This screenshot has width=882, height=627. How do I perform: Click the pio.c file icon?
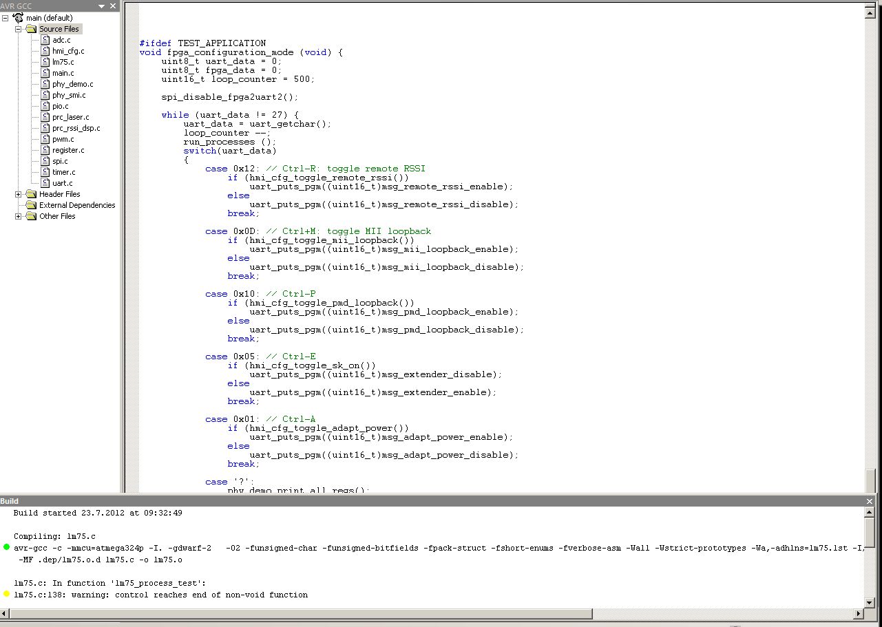[45, 106]
